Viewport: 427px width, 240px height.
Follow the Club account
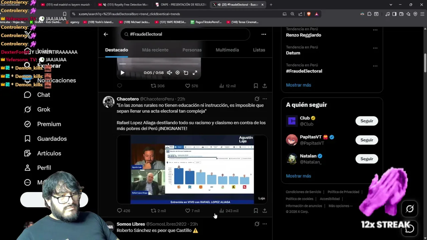(367, 121)
